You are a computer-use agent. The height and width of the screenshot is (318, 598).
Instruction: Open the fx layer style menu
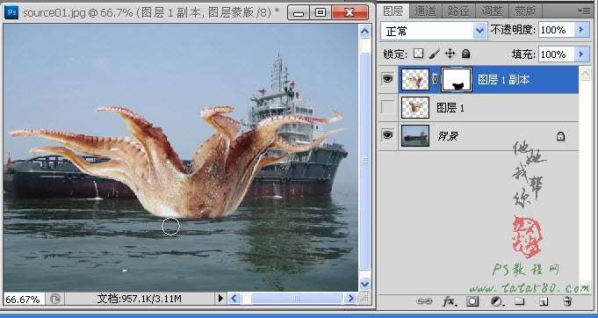point(450,301)
